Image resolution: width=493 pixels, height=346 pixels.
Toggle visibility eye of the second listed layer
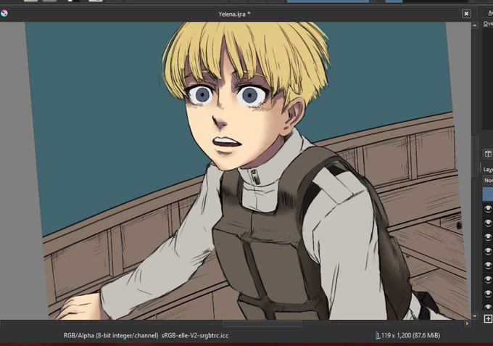coord(488,223)
